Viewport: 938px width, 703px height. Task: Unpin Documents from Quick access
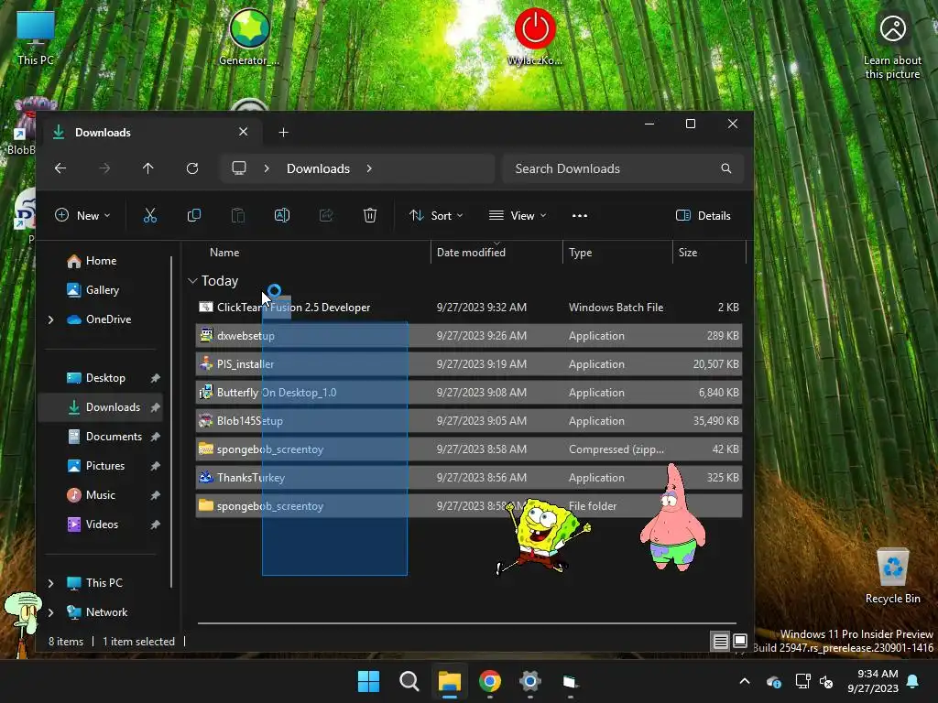(155, 437)
